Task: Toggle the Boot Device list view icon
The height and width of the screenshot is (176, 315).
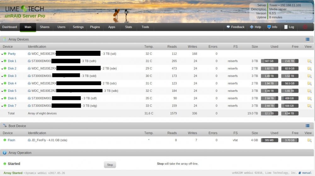Action: pos(307,126)
